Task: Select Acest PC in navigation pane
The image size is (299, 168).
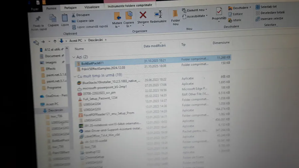Action: tap(50, 104)
